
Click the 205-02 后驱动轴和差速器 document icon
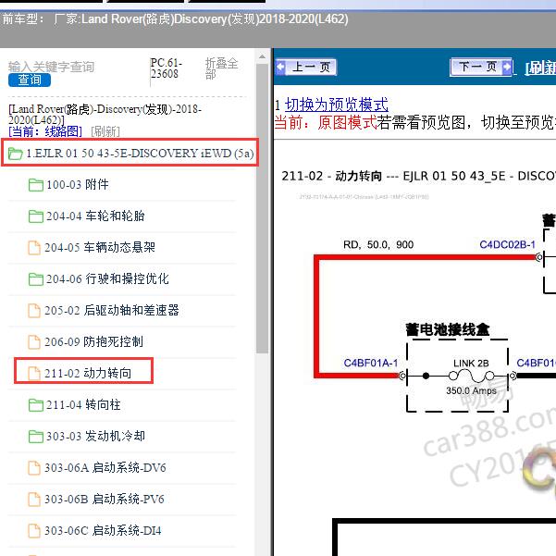tap(34, 311)
